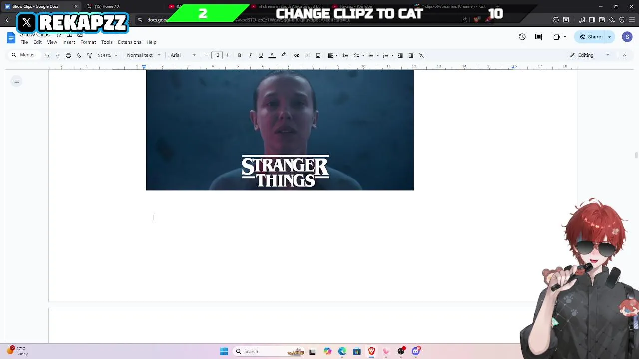Viewport: 639px width, 359px height.
Task: Toggle italic formatting
Action: click(x=250, y=55)
